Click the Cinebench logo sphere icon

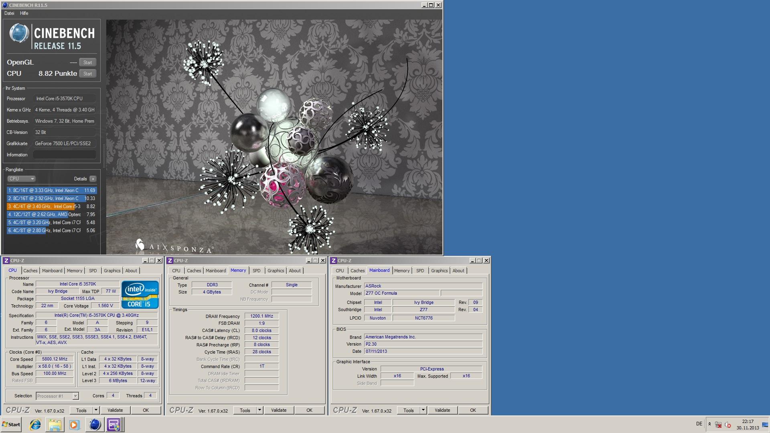point(19,33)
